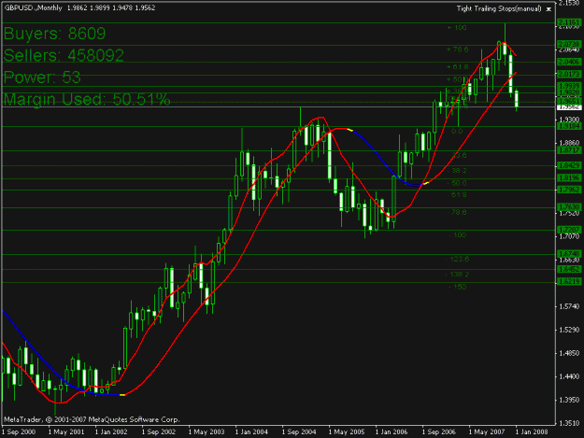Viewport: 584px width, 438px height.
Task: Click the '+ 100' Fibonacci level label
Action: point(457,27)
